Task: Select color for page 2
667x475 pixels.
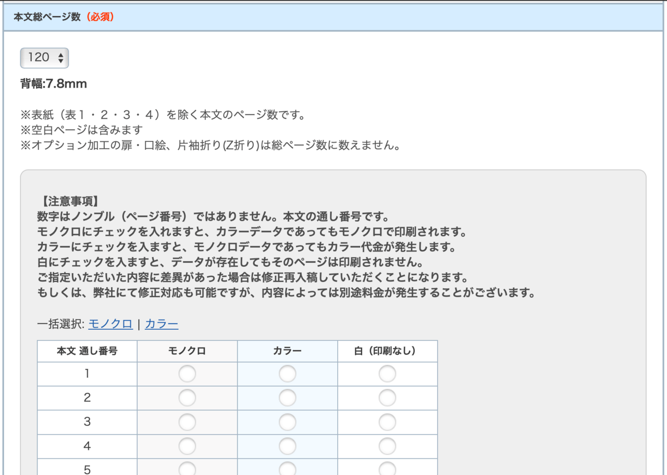Action: (x=287, y=397)
